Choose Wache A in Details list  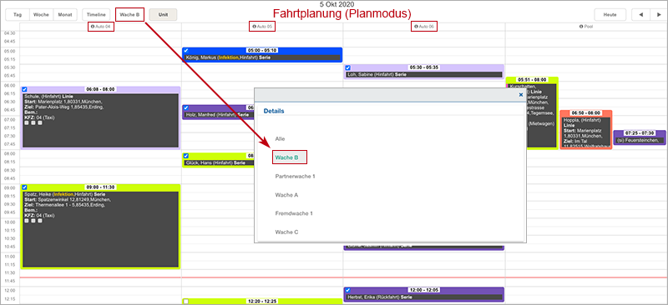(x=286, y=195)
